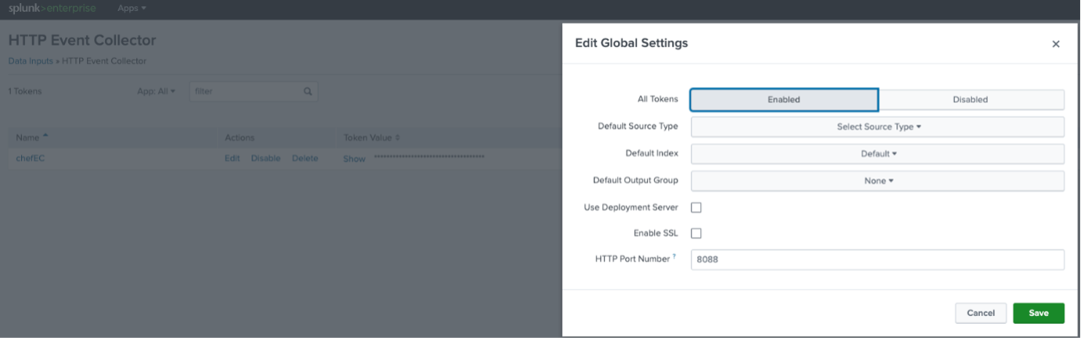Check the Use Deployment Server checkbox
The width and height of the screenshot is (1084, 341).
696,207
